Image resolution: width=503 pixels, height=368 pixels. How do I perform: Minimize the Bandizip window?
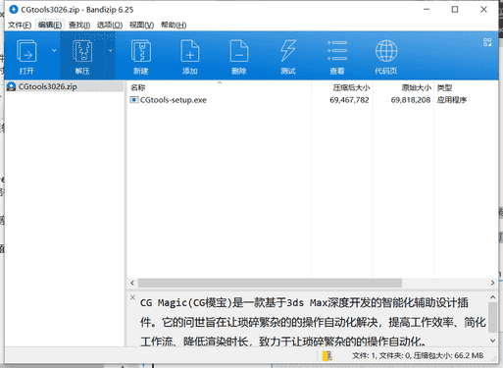427,10
